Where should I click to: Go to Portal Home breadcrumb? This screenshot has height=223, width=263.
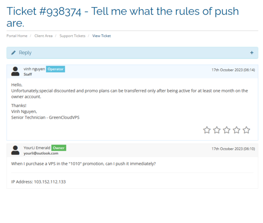pos(17,36)
